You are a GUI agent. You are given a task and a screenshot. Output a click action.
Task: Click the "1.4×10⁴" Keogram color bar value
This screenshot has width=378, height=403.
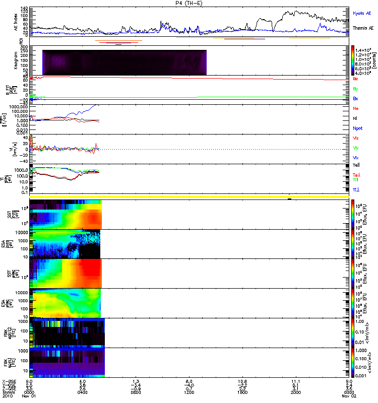point(363,50)
